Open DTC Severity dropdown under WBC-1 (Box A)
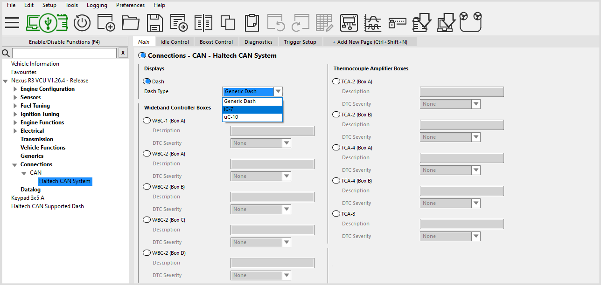The image size is (601, 285). click(x=287, y=143)
